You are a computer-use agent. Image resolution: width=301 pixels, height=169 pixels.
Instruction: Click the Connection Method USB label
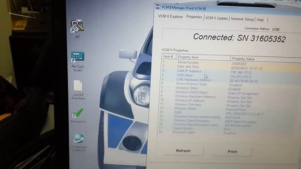262,29
